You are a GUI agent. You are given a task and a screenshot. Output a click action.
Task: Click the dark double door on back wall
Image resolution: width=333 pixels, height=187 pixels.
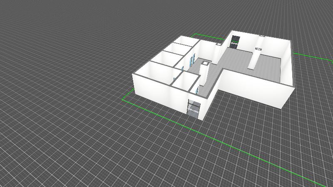[235, 42]
